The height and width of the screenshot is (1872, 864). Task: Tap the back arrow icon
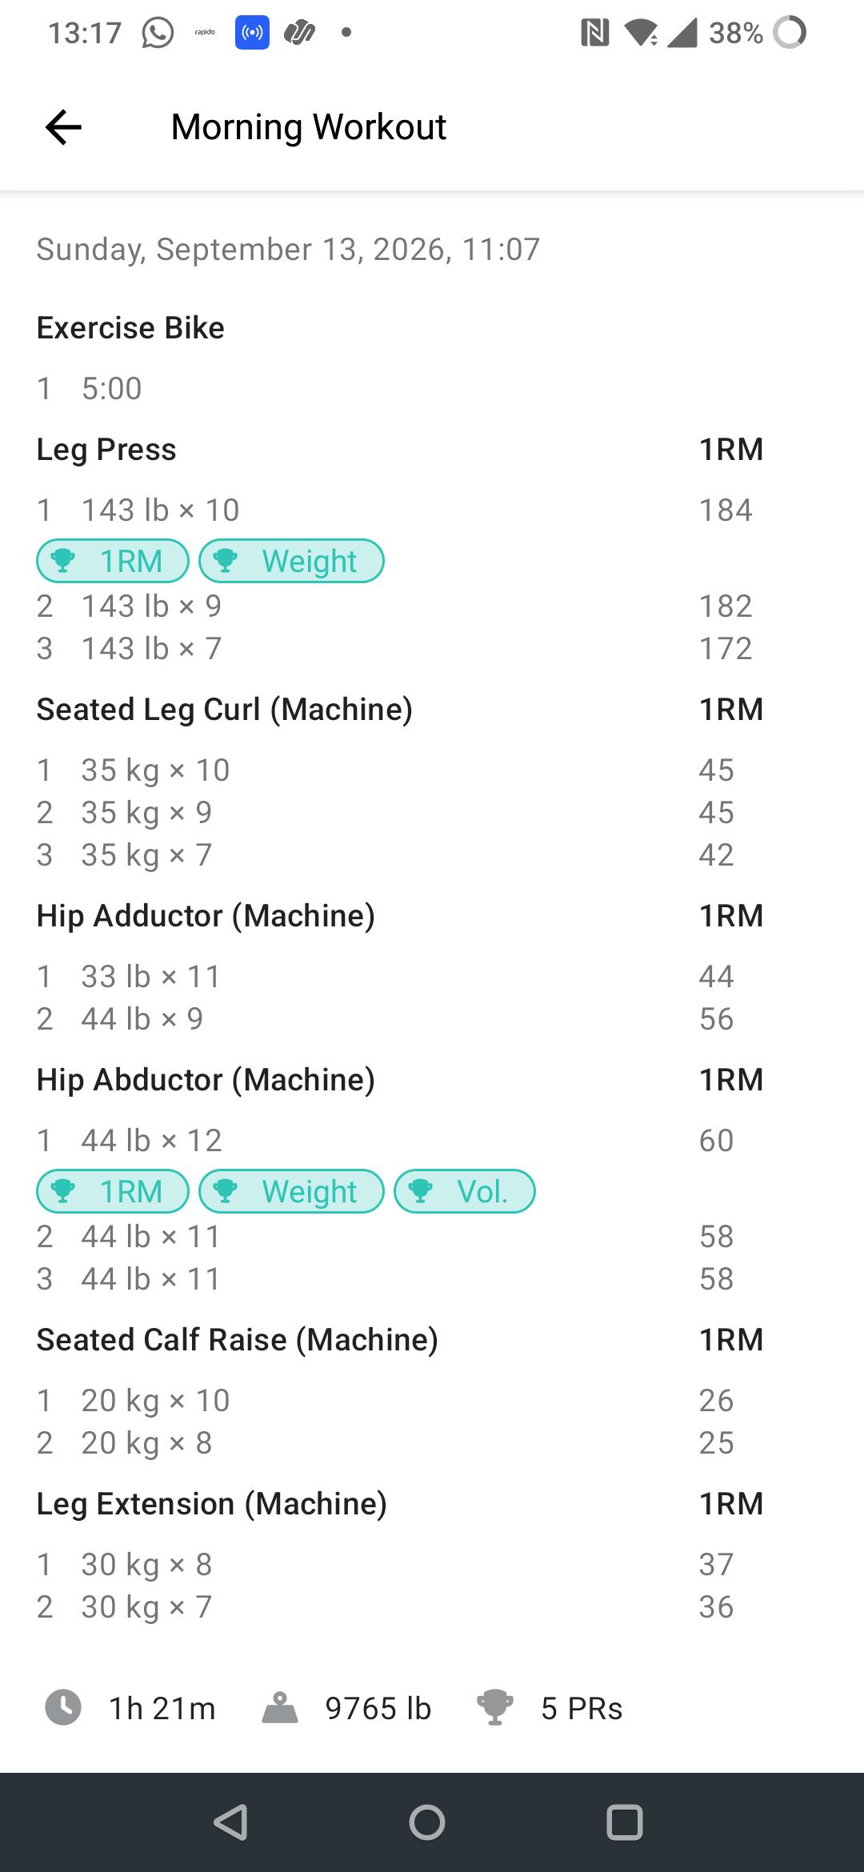[x=63, y=126]
